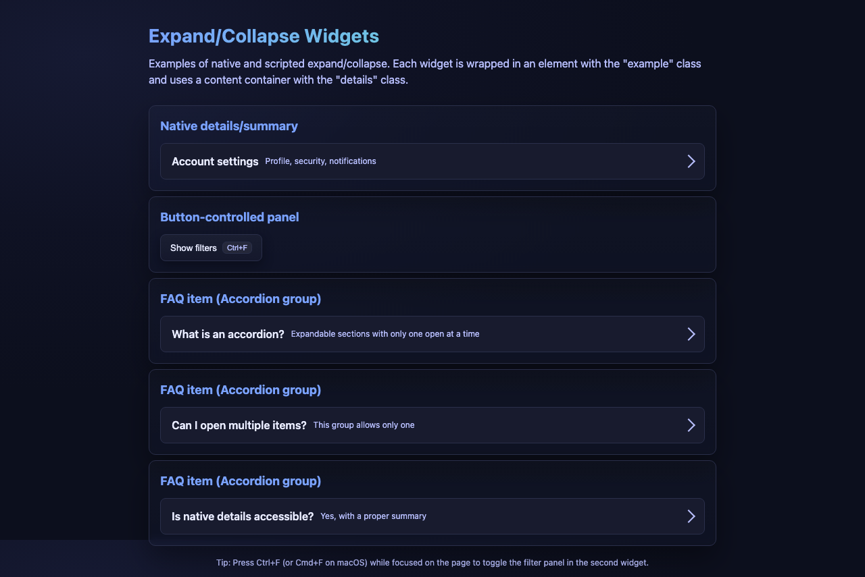Click the first 'FAQ item (Accordion group)' heading

coord(241,298)
